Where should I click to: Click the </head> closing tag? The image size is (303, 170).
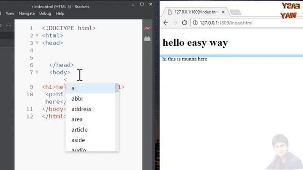[x=62, y=65]
